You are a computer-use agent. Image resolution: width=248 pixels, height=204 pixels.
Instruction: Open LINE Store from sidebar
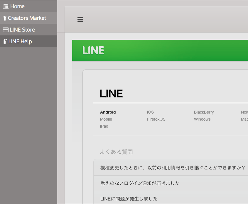pyautogui.click(x=28, y=30)
